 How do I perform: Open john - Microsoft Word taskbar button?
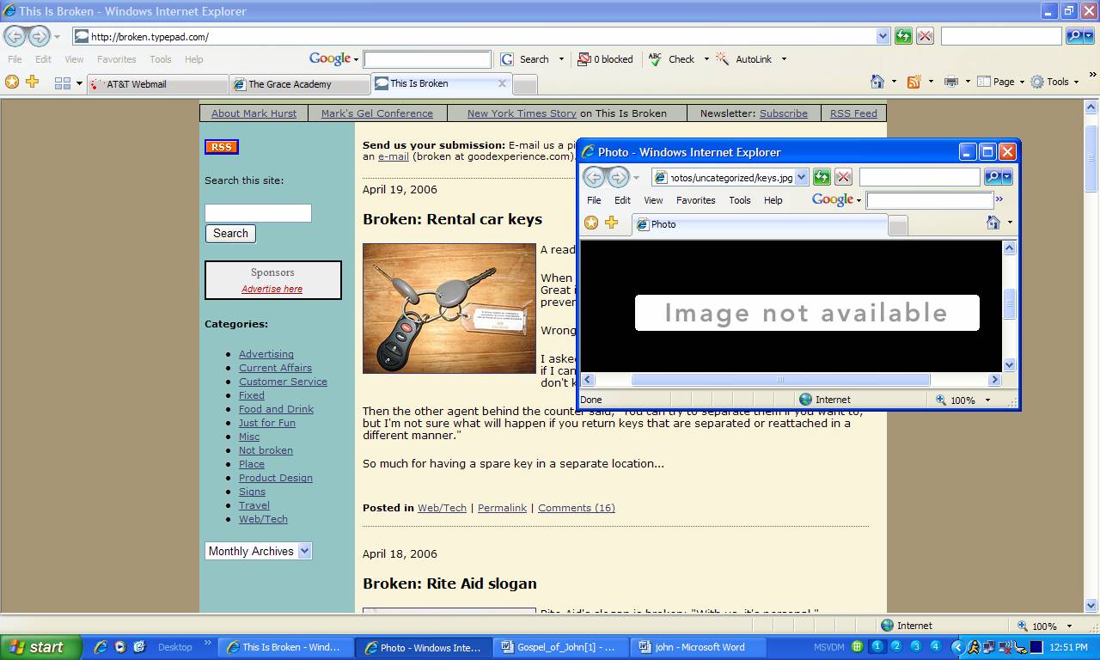point(699,647)
